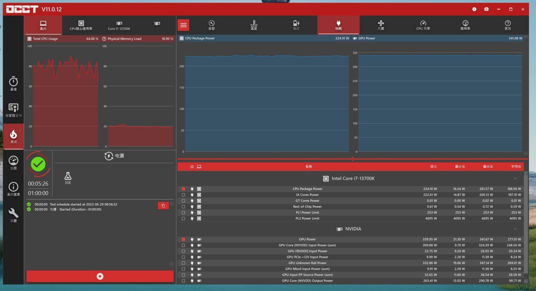
Task: Click the GPU Core (NVVDD) Output Power name
Action: click(307, 281)
